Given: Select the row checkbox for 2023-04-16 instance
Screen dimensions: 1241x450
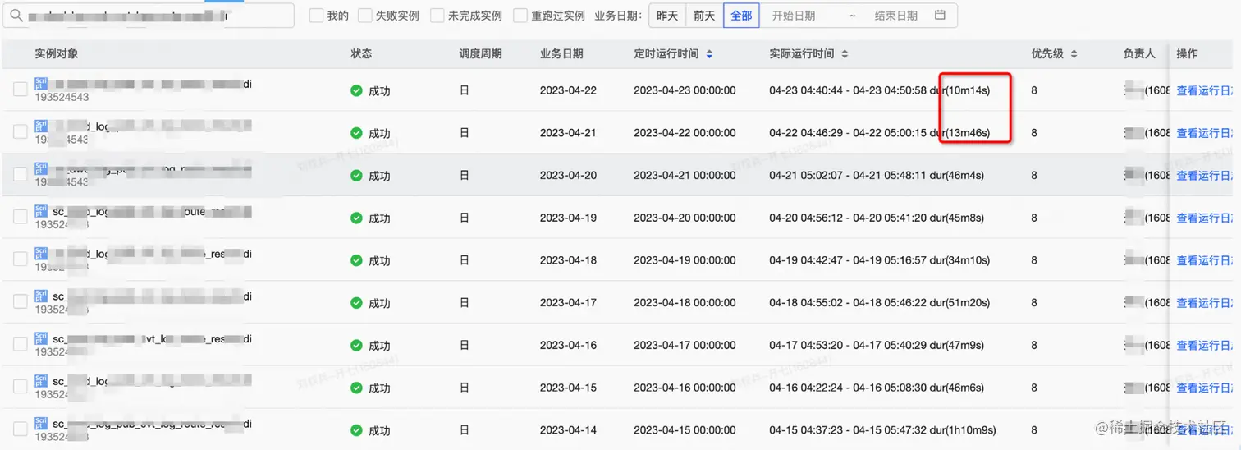Looking at the screenshot, I should [x=20, y=345].
